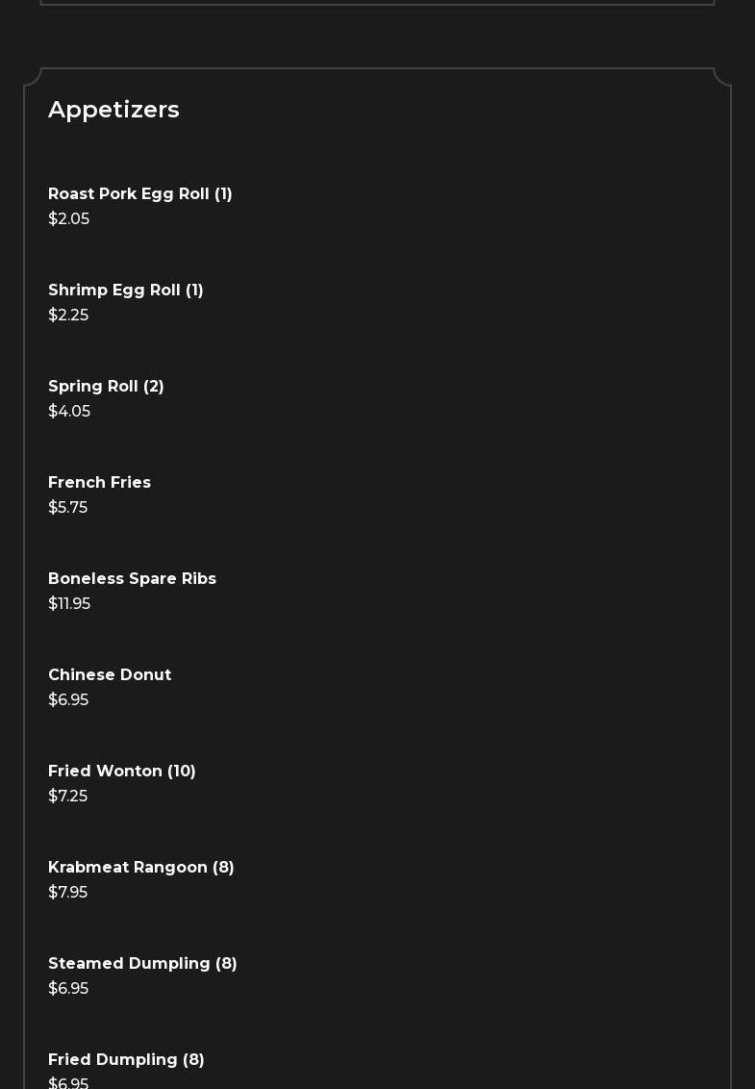Open the Boneless Spare Ribs item
755x1089 pixels.
coord(132,579)
